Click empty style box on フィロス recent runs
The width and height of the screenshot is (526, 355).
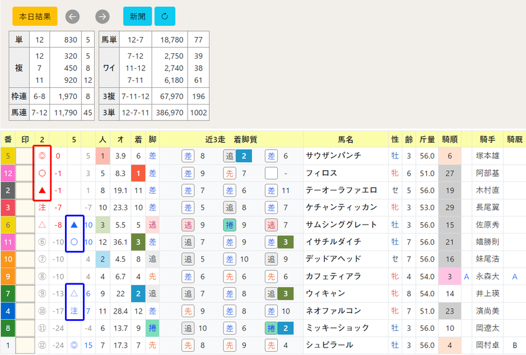click(x=271, y=173)
